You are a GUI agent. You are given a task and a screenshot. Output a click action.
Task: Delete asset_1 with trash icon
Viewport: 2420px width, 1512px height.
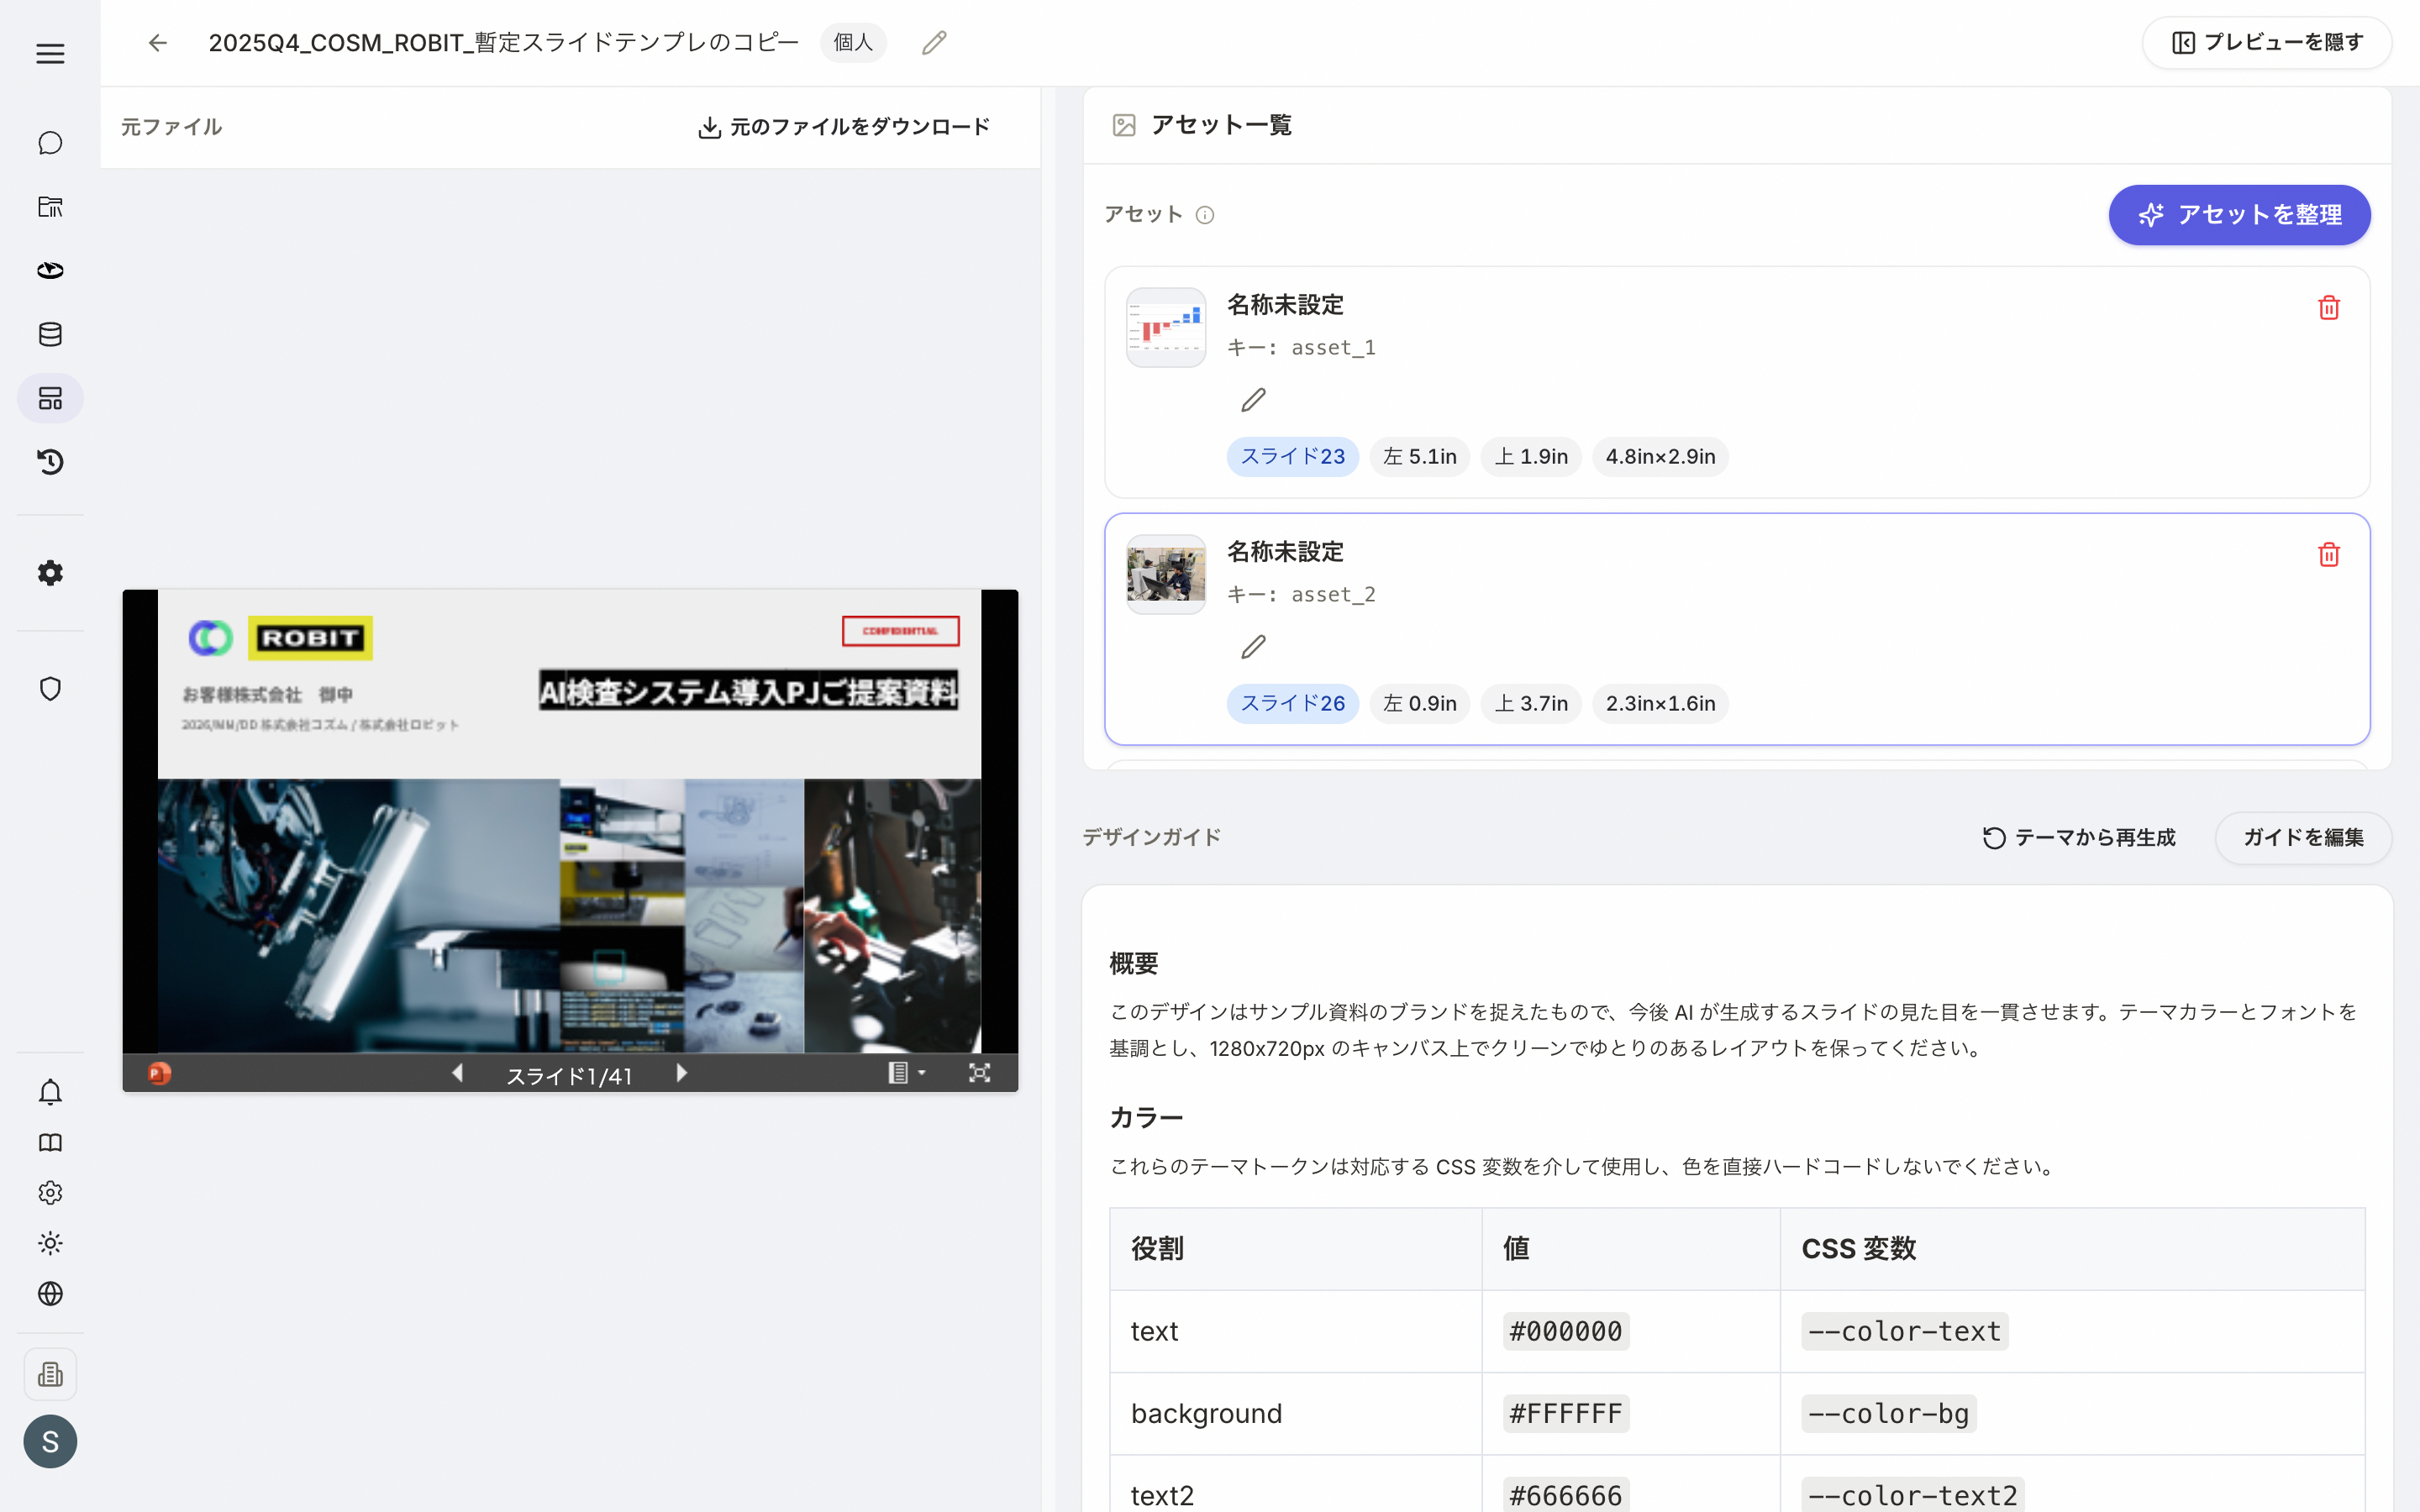click(2329, 308)
